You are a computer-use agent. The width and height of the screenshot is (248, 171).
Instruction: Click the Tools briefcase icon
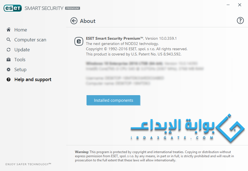pyautogui.click(x=9, y=60)
